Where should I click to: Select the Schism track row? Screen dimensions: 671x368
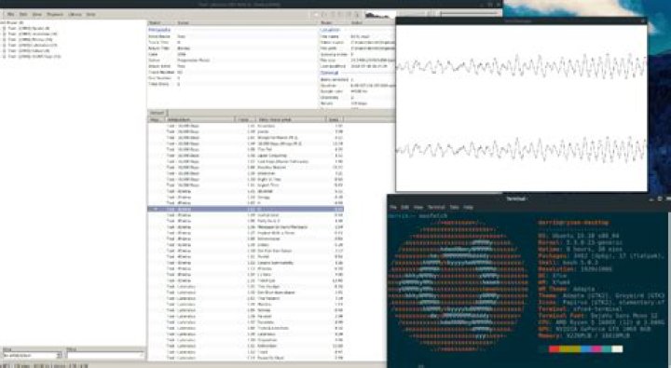[x=246, y=310]
